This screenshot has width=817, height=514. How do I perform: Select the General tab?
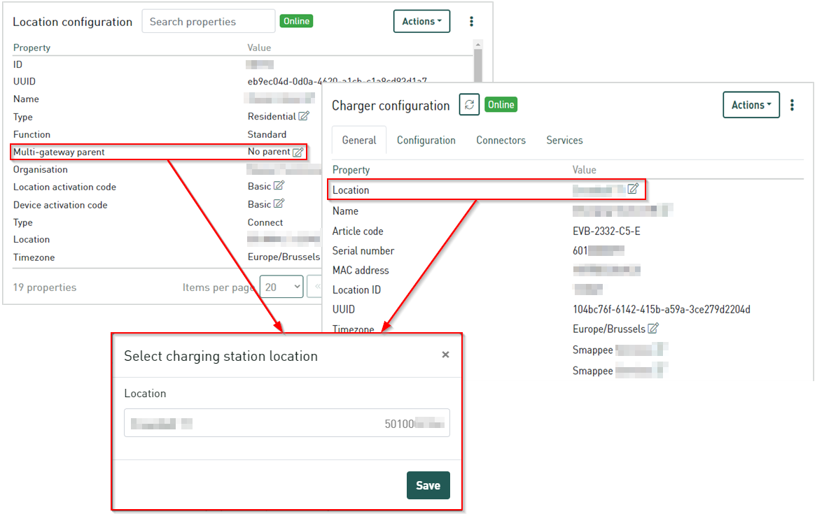(x=359, y=140)
